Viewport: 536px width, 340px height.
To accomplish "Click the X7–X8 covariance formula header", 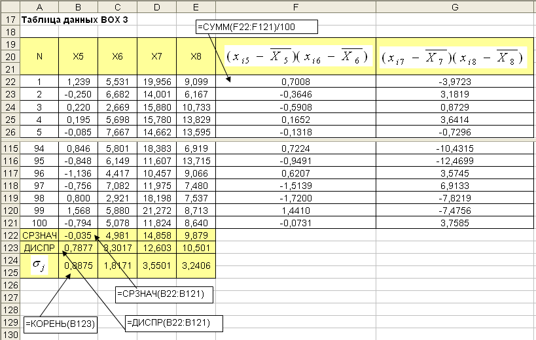I will tap(455, 56).
